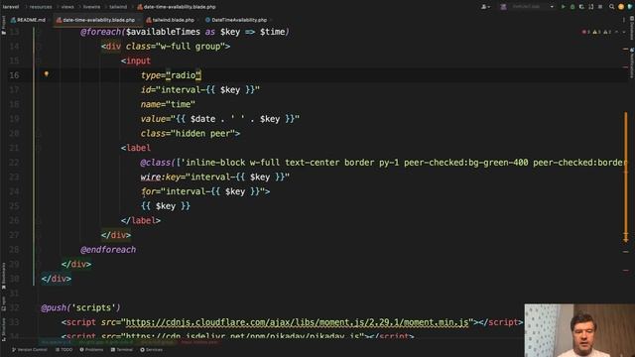635x357 pixels.
Task: Open the user account dropdown
Action: click(x=485, y=7)
